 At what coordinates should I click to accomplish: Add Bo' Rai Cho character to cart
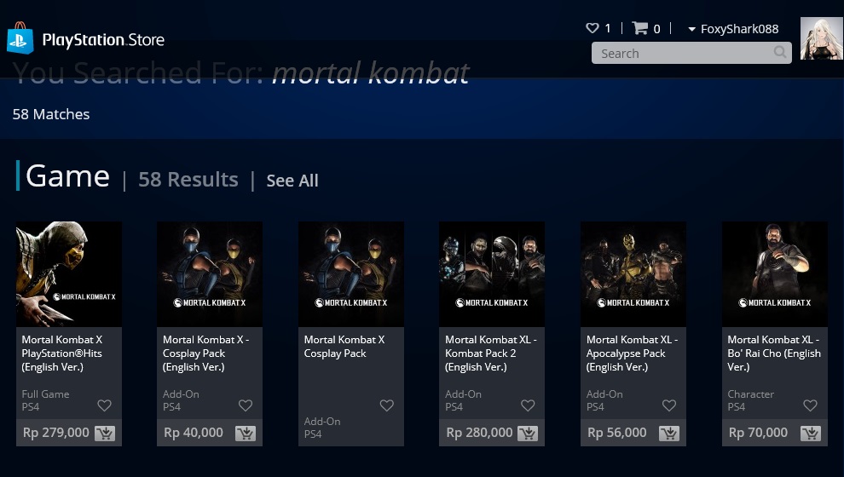(811, 434)
